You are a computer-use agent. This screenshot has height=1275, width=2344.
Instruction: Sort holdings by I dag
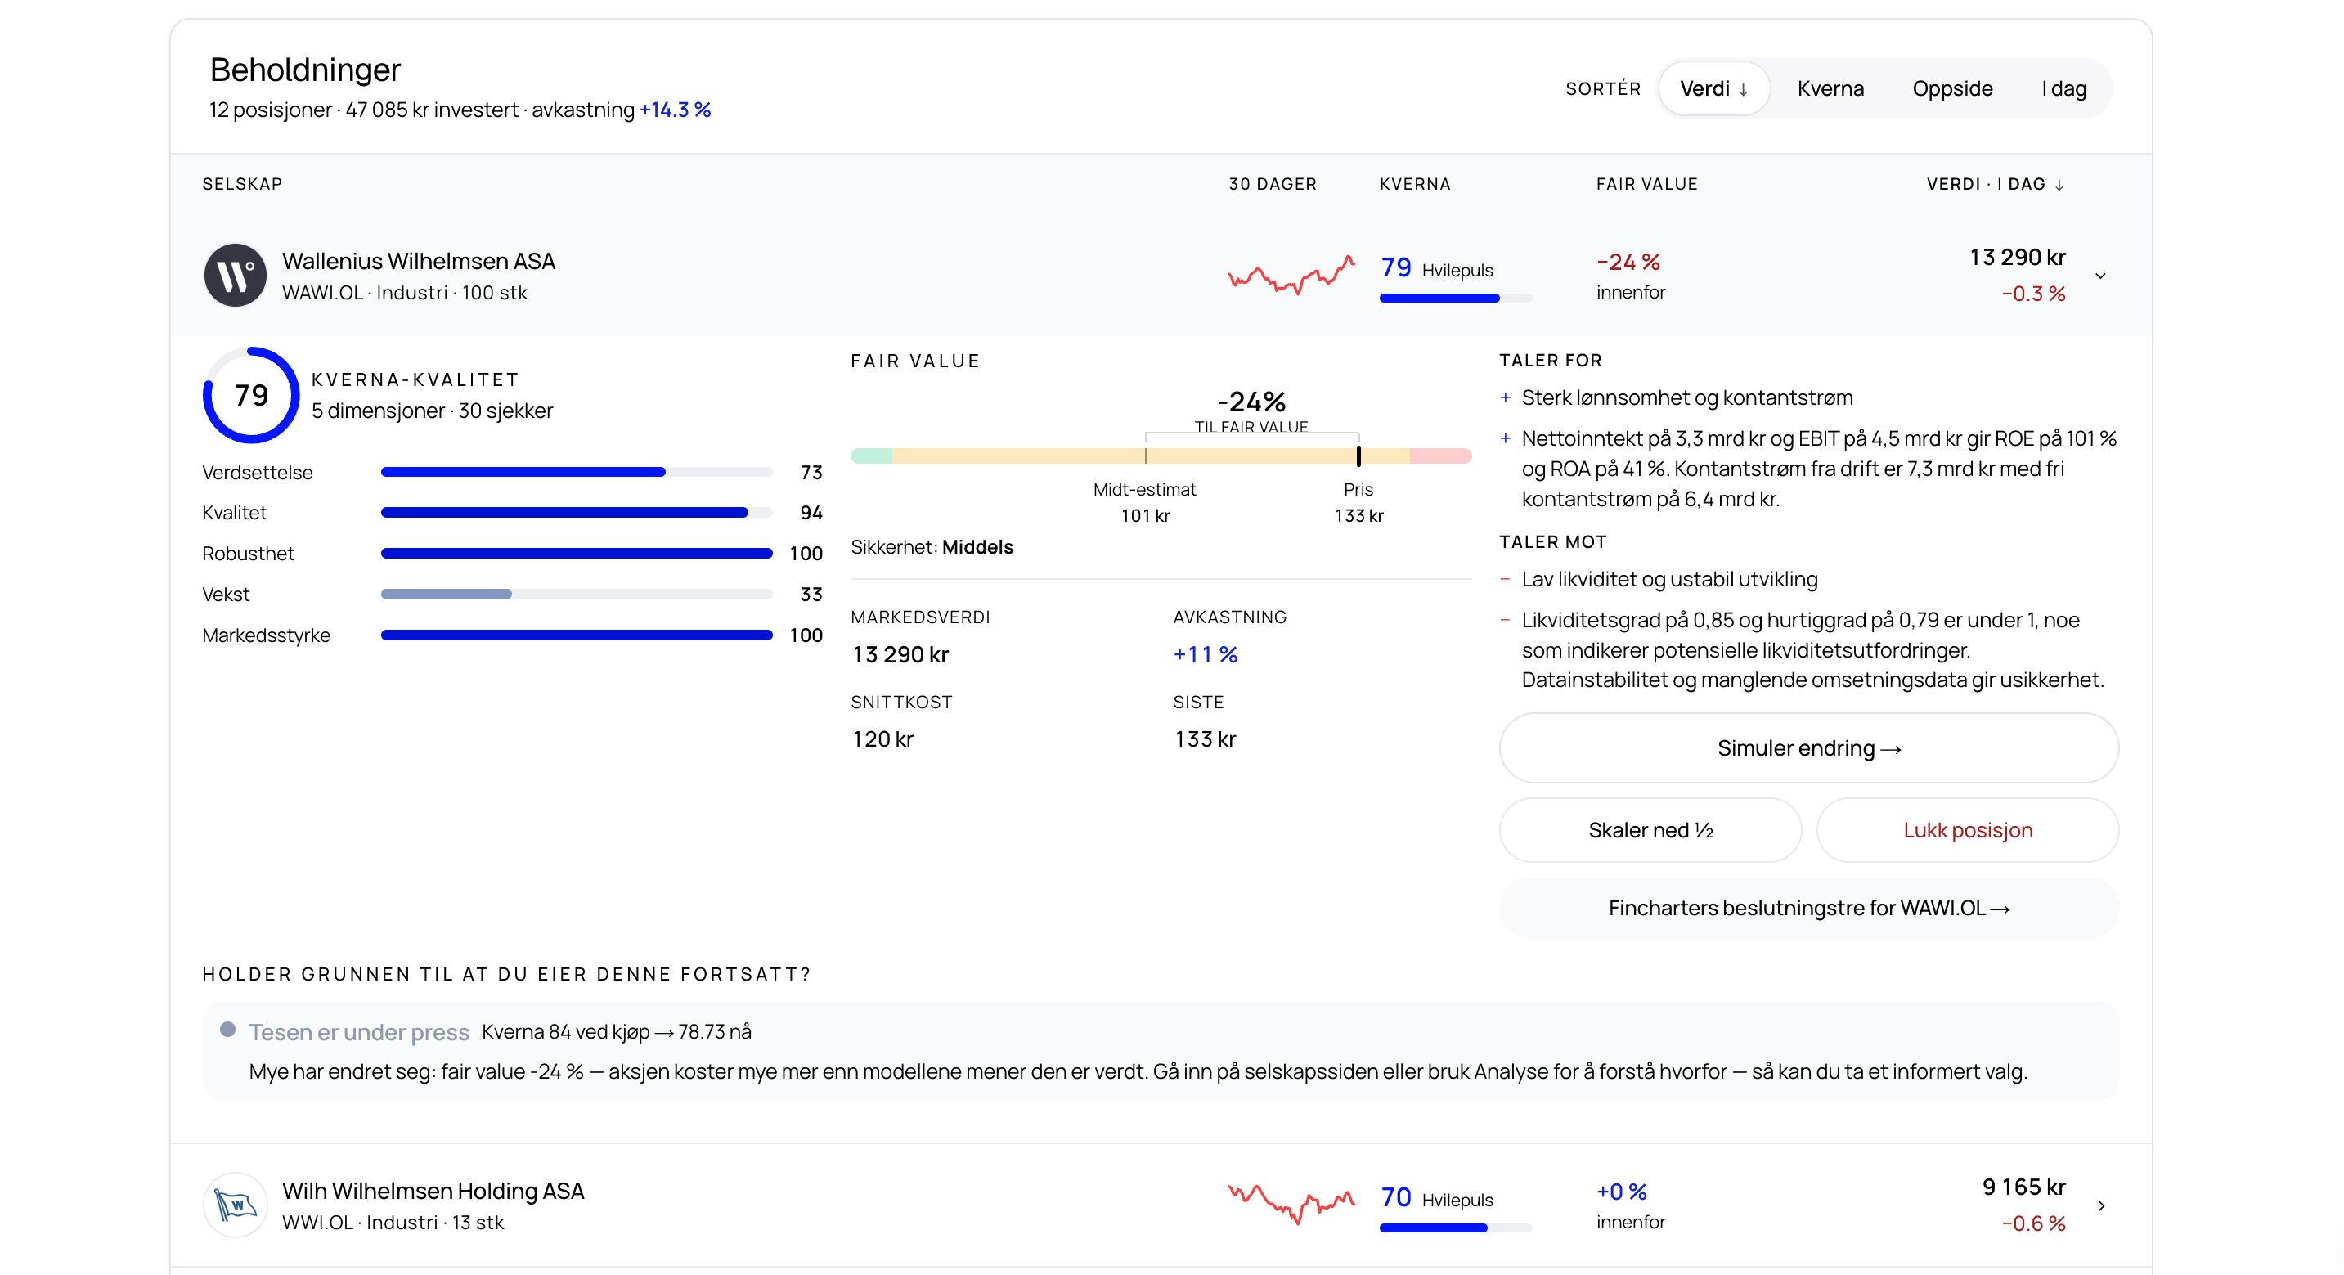coord(2063,88)
